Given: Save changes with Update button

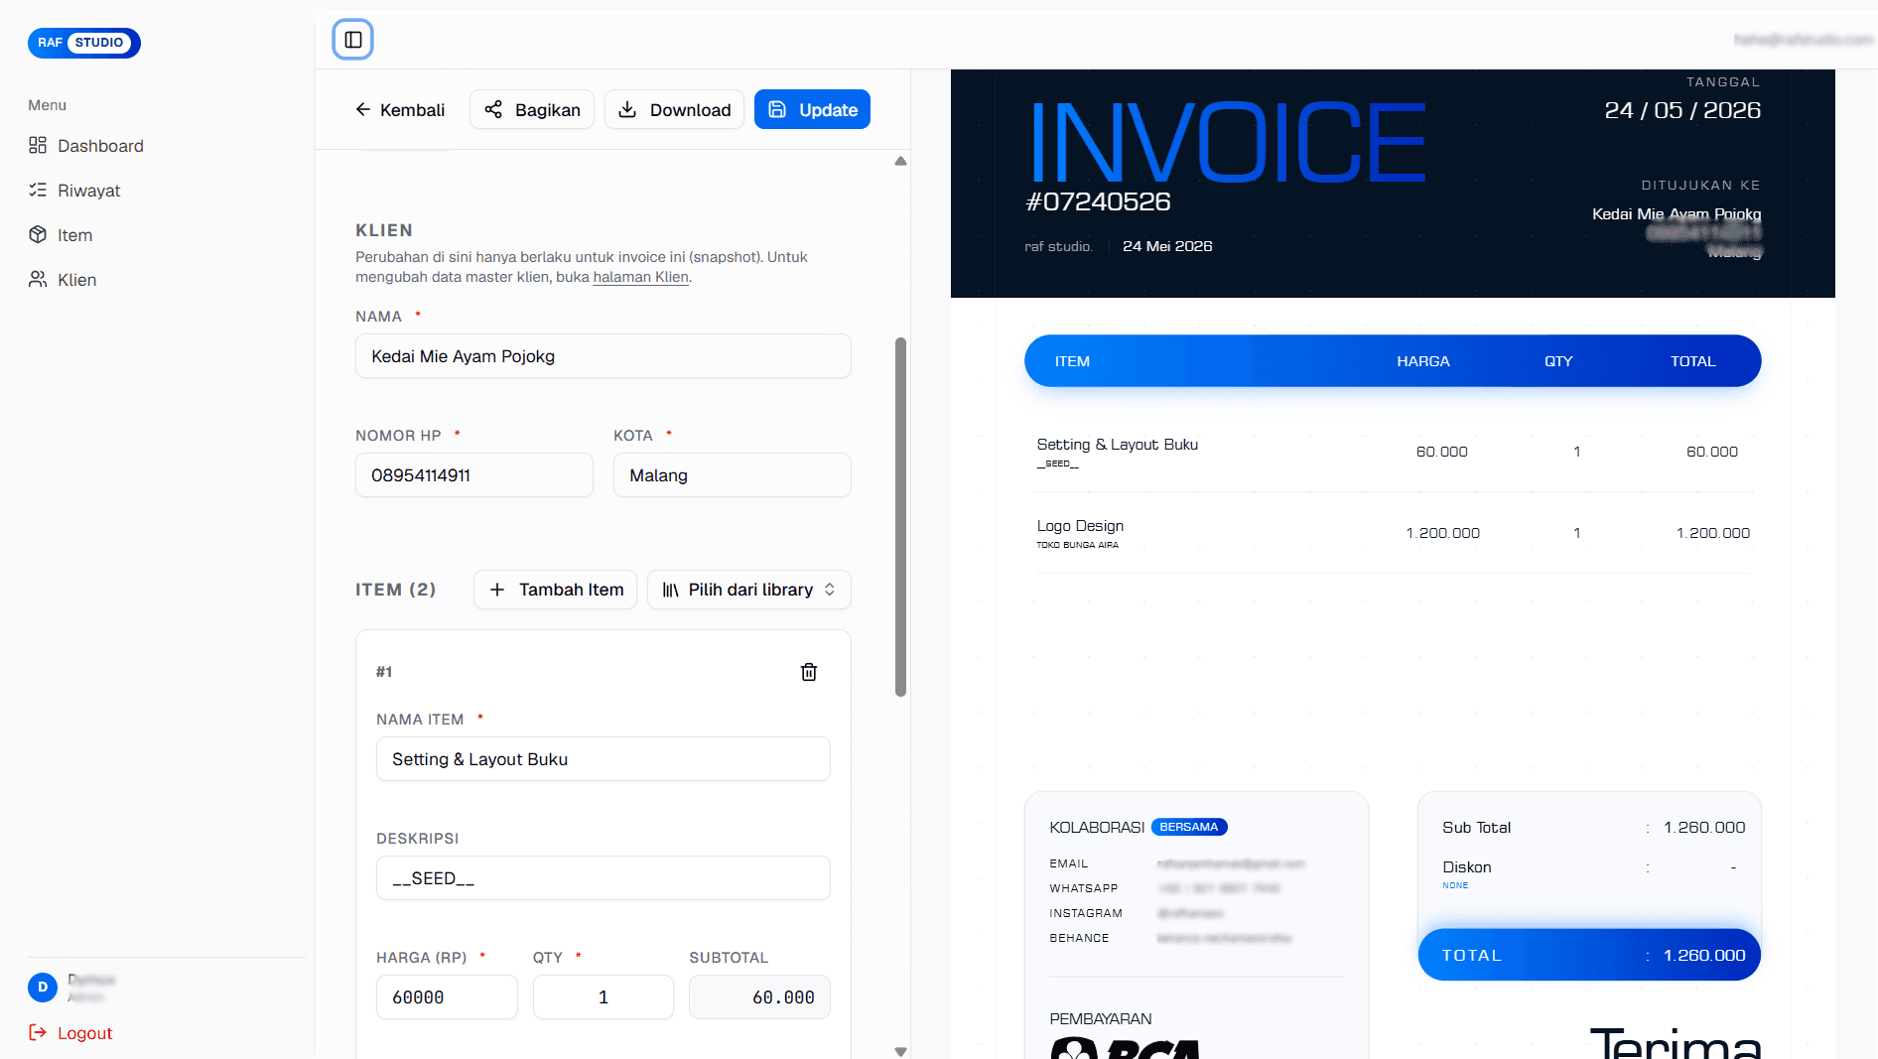Looking at the screenshot, I should pyautogui.click(x=812, y=110).
